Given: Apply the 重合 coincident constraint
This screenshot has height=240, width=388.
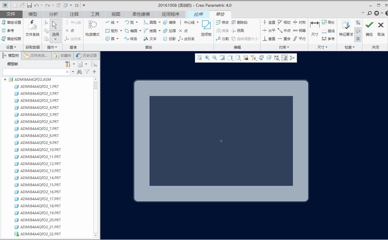Looking at the screenshot, I should [x=284, y=39].
